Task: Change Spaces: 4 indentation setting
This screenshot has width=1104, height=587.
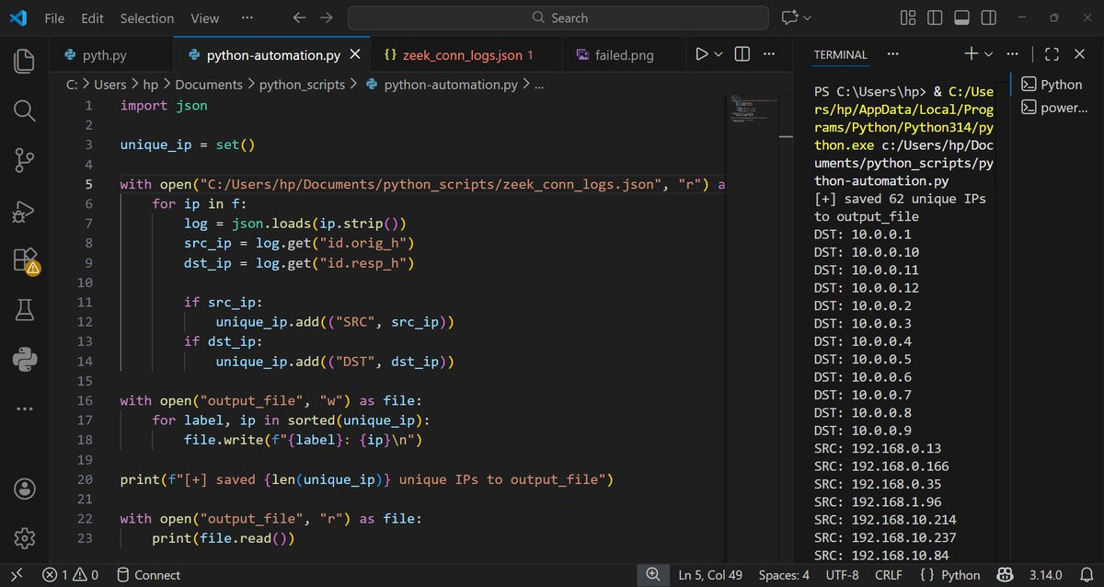Action: 784,575
